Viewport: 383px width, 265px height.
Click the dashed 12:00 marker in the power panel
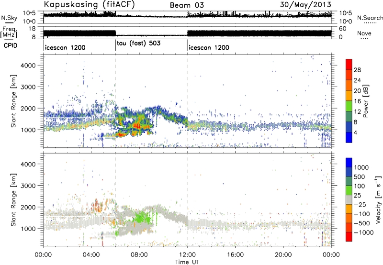point(187,101)
